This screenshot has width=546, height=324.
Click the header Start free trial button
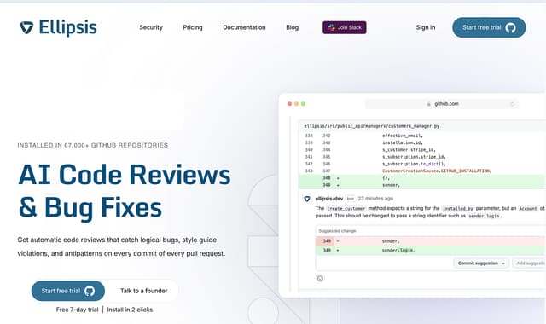tap(489, 27)
